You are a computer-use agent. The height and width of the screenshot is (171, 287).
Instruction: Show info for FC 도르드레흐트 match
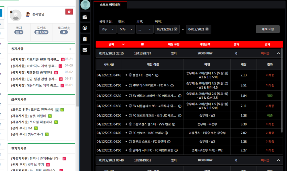[x=180, y=115]
